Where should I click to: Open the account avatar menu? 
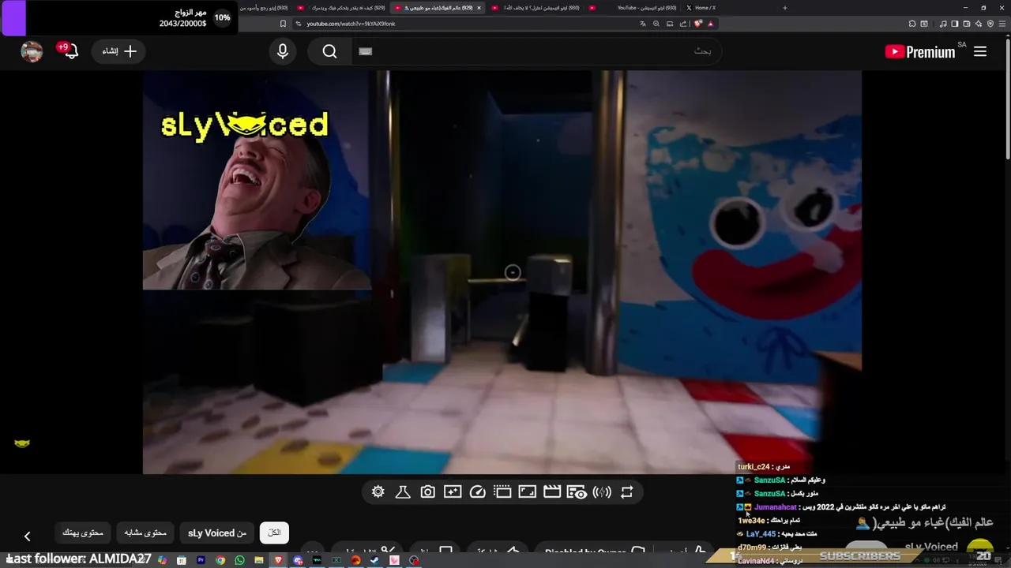[32, 51]
